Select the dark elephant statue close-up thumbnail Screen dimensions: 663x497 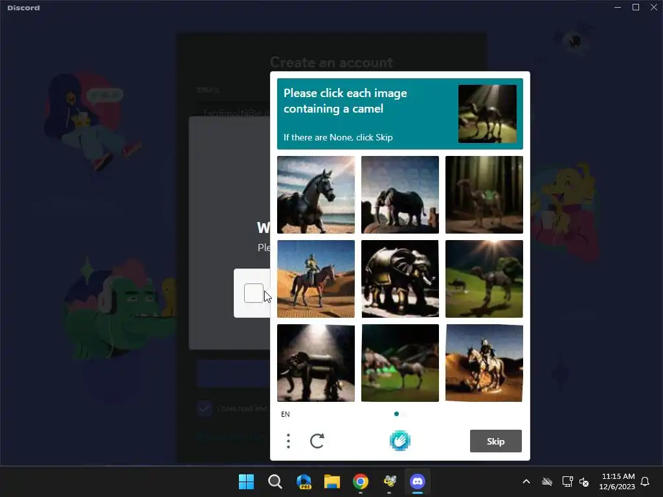tap(400, 279)
